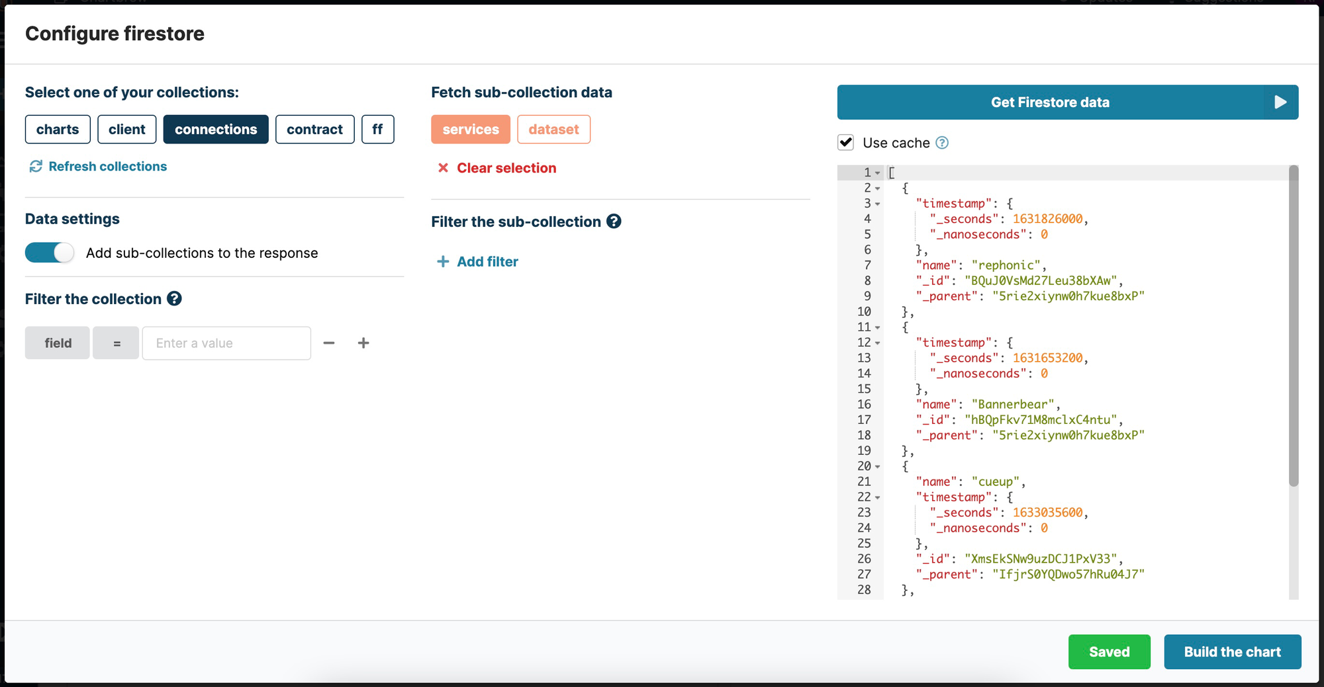
Task: Disable Add sub-collections to the response
Action: (x=49, y=253)
